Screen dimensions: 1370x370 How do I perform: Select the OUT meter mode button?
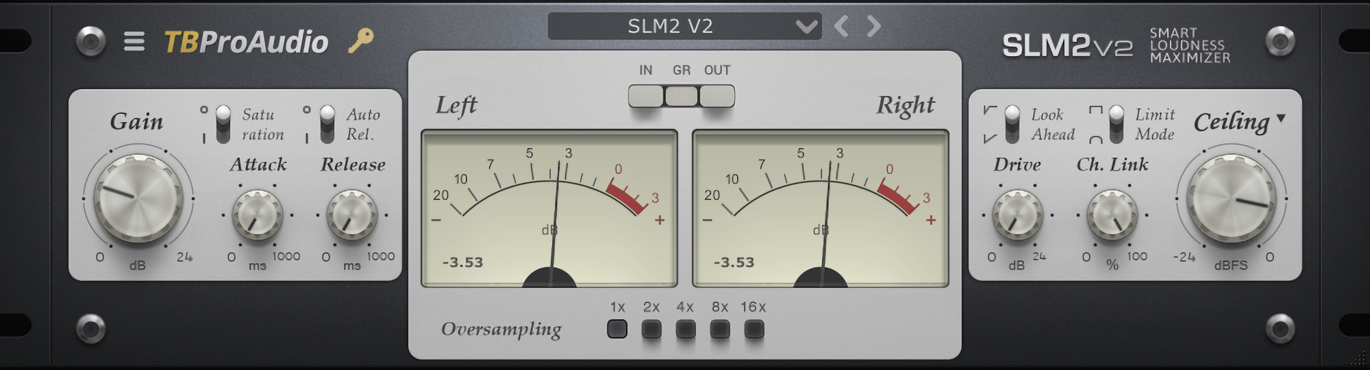[717, 96]
